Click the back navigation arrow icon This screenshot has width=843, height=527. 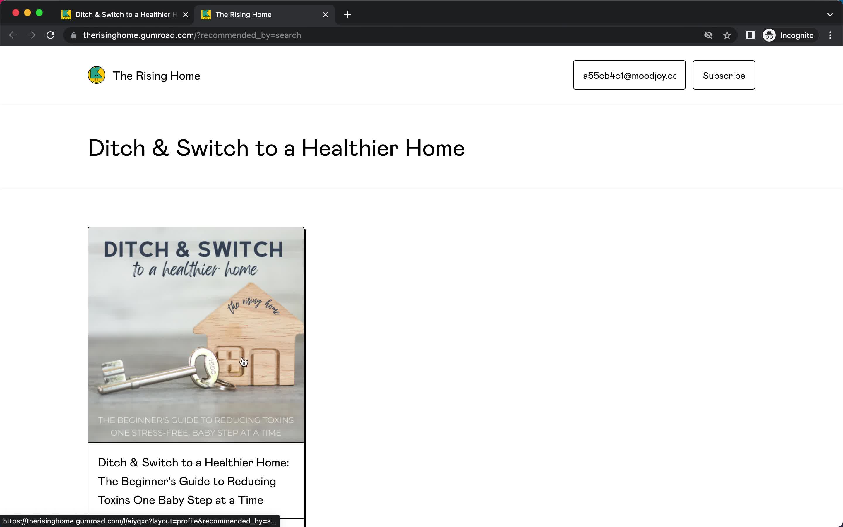point(13,35)
